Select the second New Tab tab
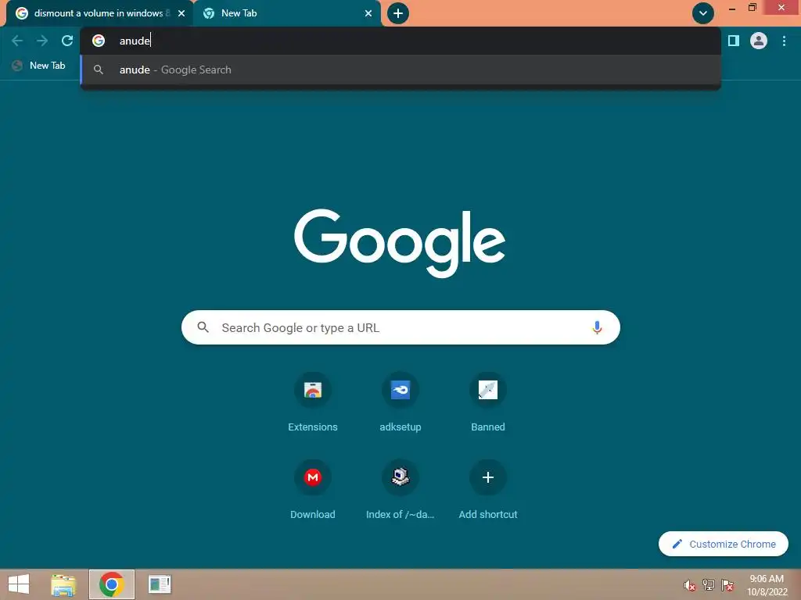Screen dimensions: 801x600 [x=287, y=13]
